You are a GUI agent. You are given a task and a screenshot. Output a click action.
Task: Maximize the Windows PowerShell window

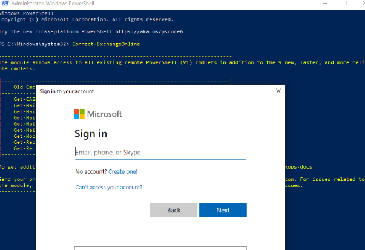coord(345,3)
